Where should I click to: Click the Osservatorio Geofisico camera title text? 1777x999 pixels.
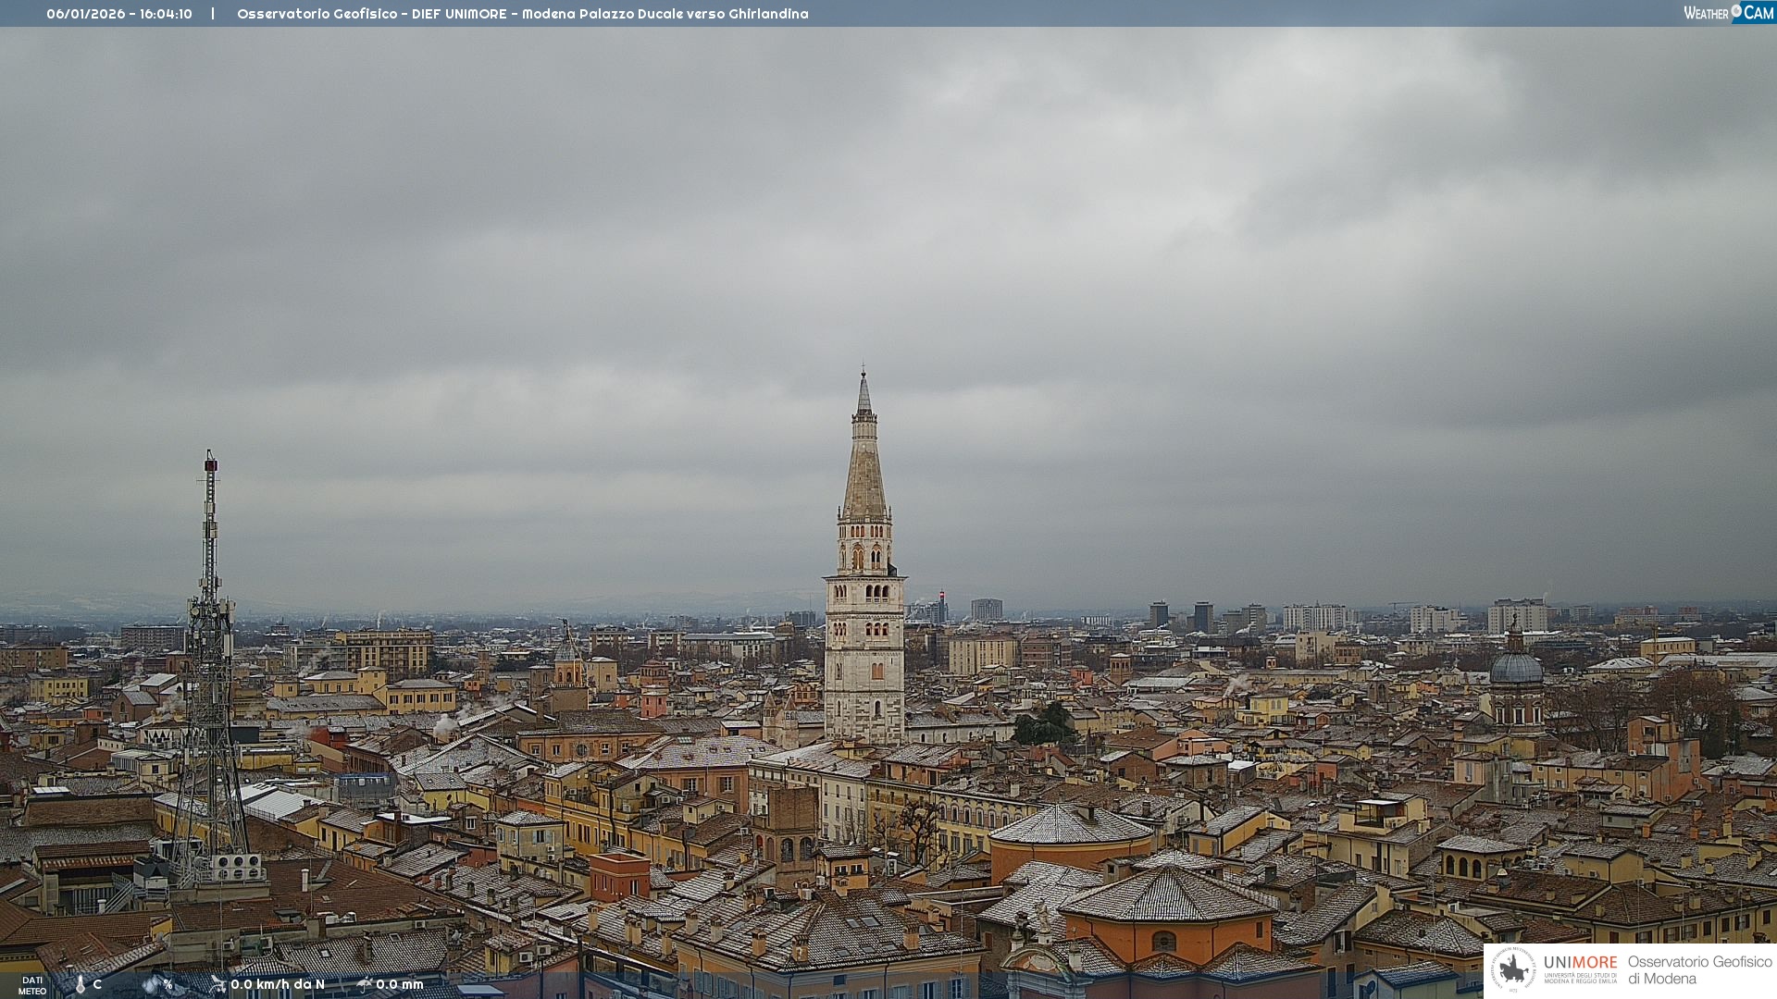(522, 14)
